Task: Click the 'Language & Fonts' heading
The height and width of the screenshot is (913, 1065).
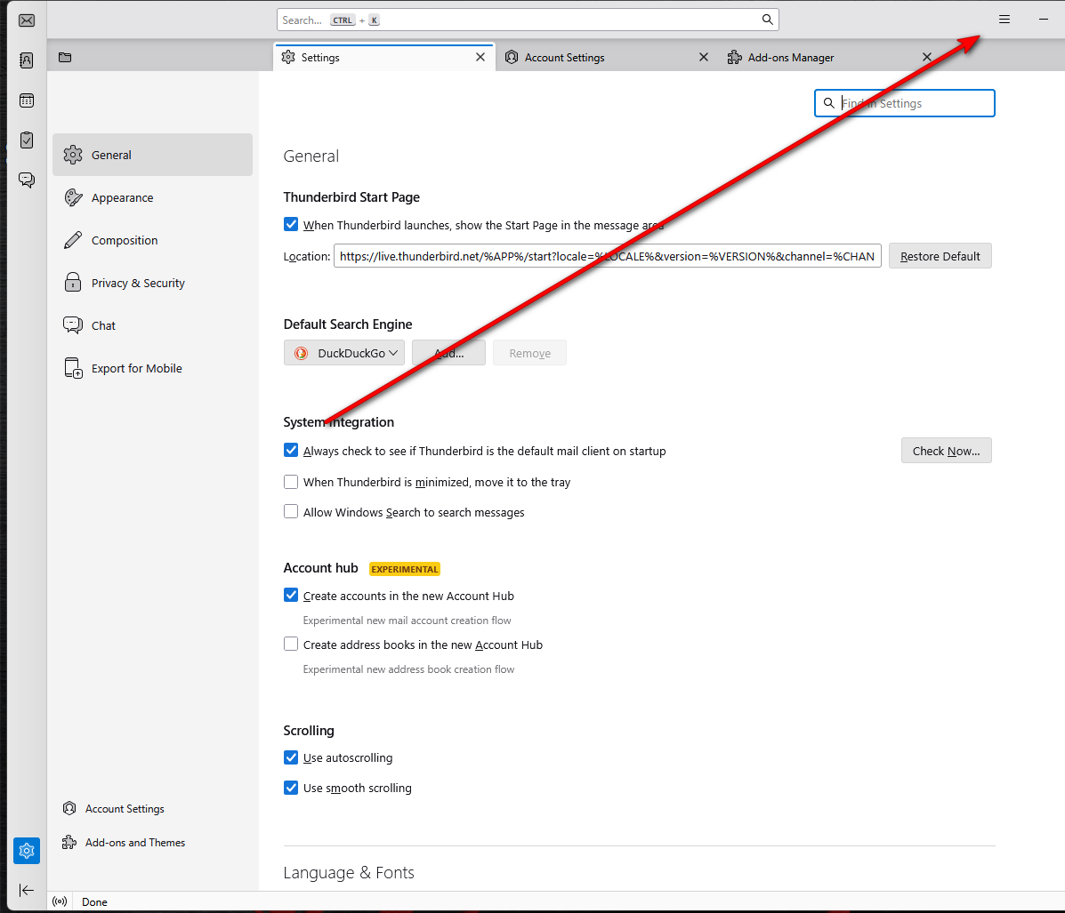Action: coord(349,872)
